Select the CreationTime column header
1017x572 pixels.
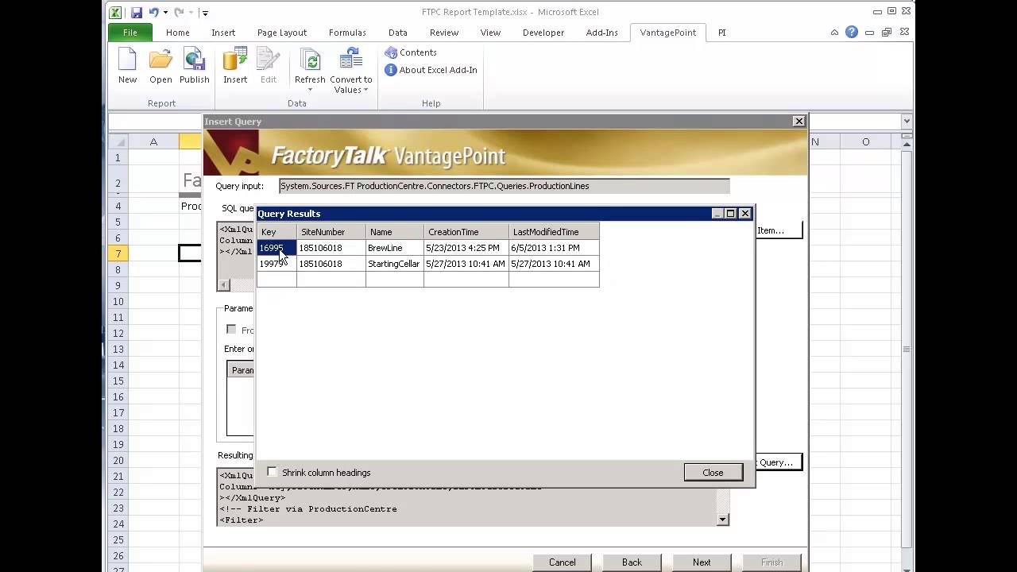(x=466, y=232)
